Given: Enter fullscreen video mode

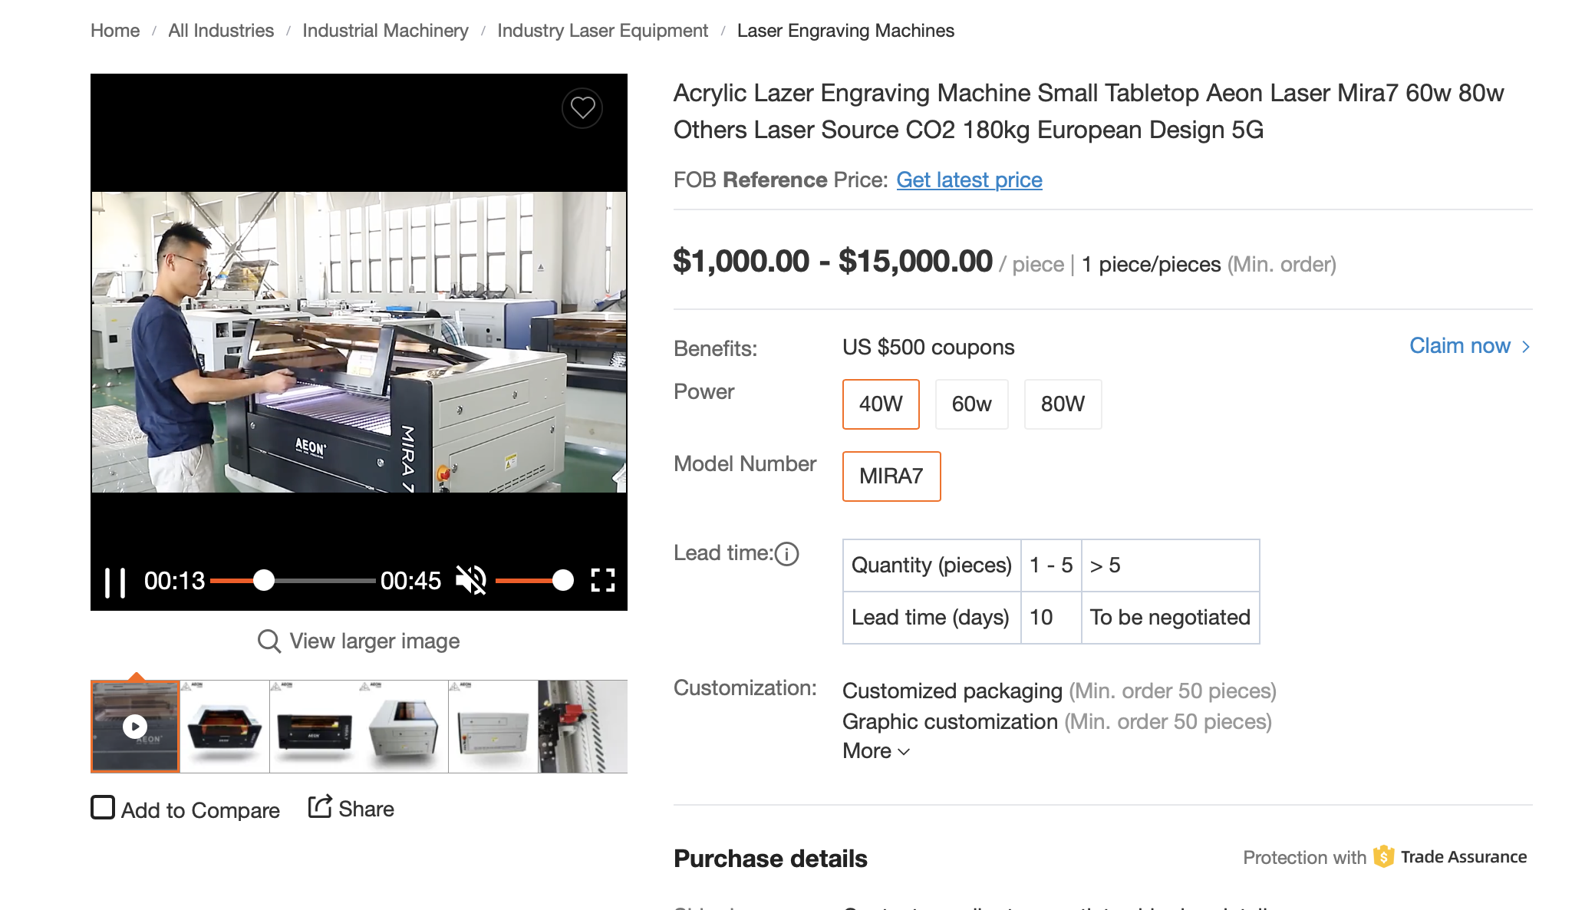Looking at the screenshot, I should [603, 581].
